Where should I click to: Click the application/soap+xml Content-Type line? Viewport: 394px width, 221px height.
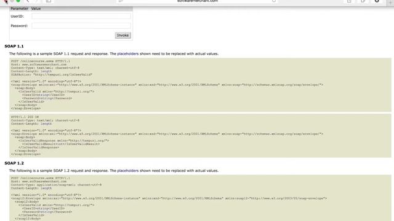pos(56,185)
